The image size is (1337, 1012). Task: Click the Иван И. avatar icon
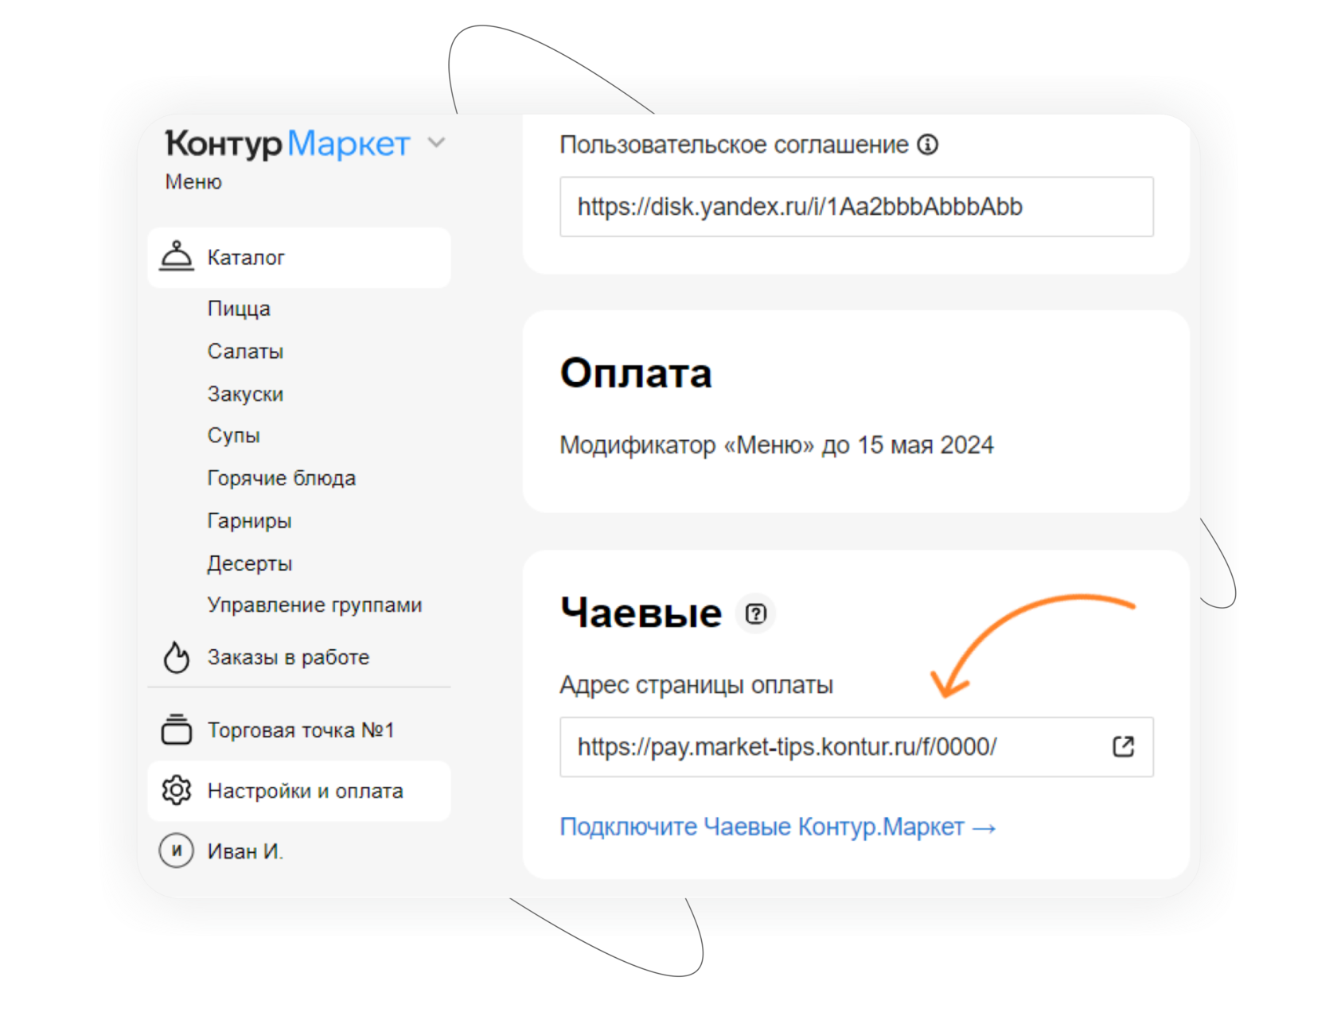point(177,850)
